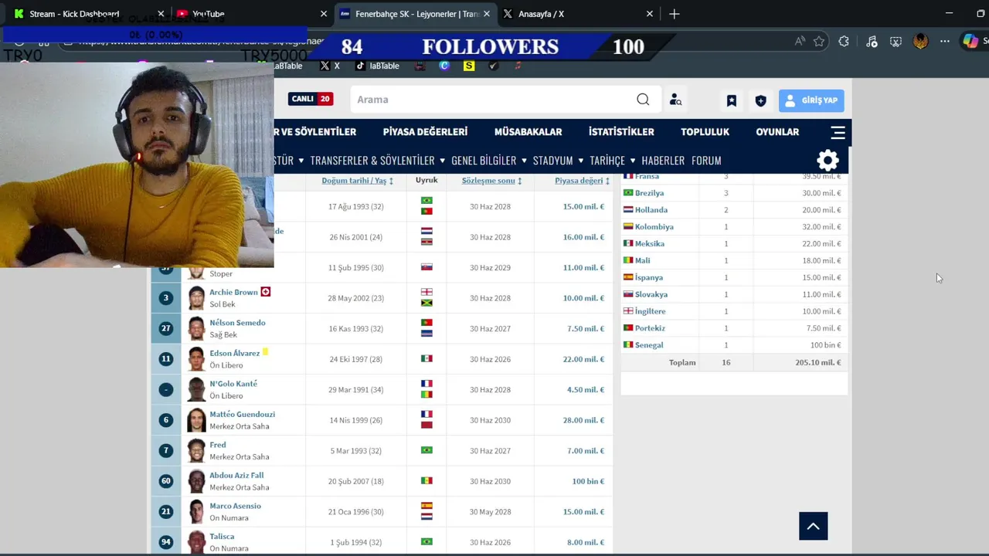This screenshot has height=556, width=989.
Task: Click total value 205.10 mil. €
Action: click(x=818, y=362)
